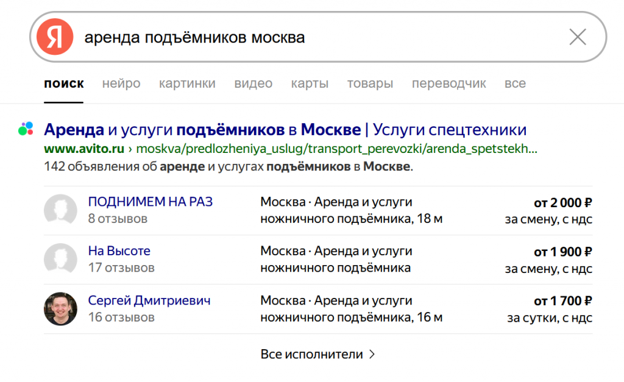Click Сергей Дмитриевич's profile photo

pyautogui.click(x=60, y=309)
